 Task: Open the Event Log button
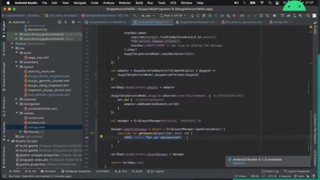point(270,171)
